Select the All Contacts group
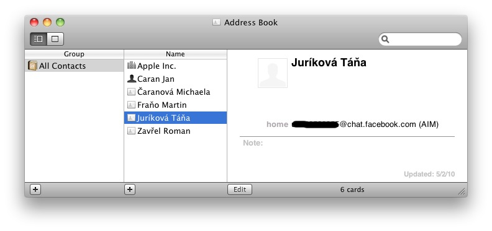Screen dimensions: 492x231 coord(74,66)
